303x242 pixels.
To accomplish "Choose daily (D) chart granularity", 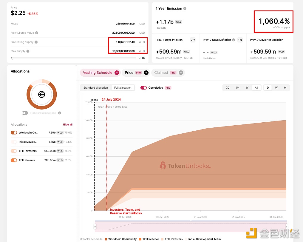I will click(268, 88).
